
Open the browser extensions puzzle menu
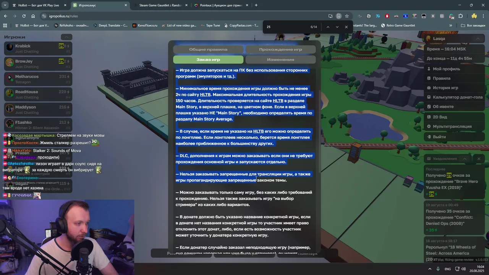pyautogui.click(x=460, y=16)
